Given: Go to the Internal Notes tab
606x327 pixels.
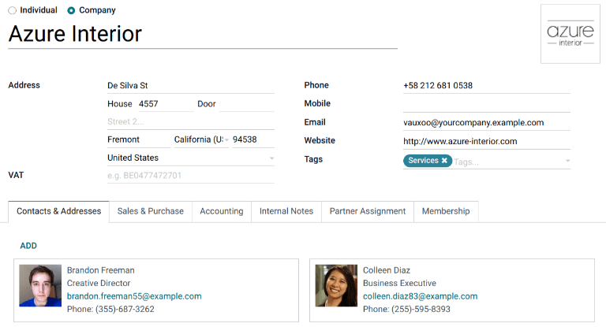Looking at the screenshot, I should coord(286,211).
